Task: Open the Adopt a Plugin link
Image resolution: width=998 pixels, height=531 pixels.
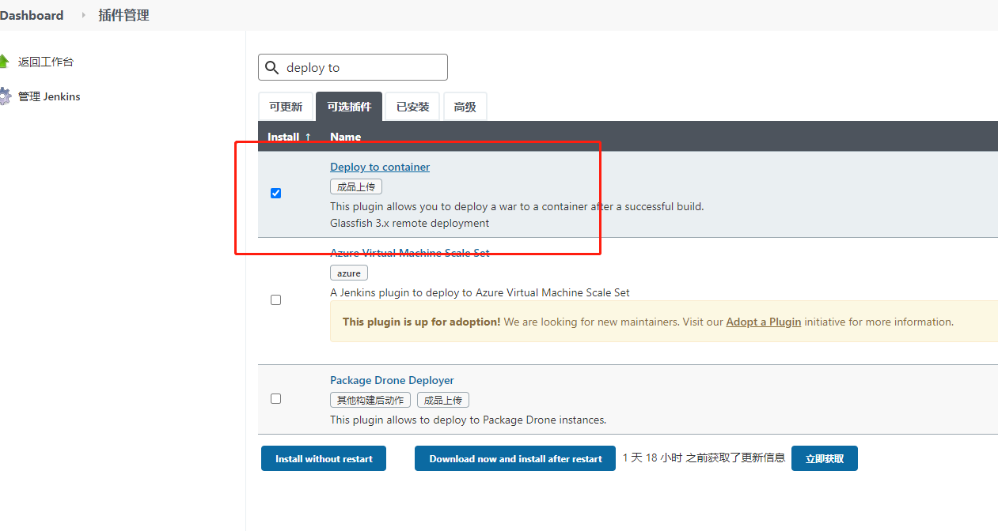Action: (x=764, y=322)
